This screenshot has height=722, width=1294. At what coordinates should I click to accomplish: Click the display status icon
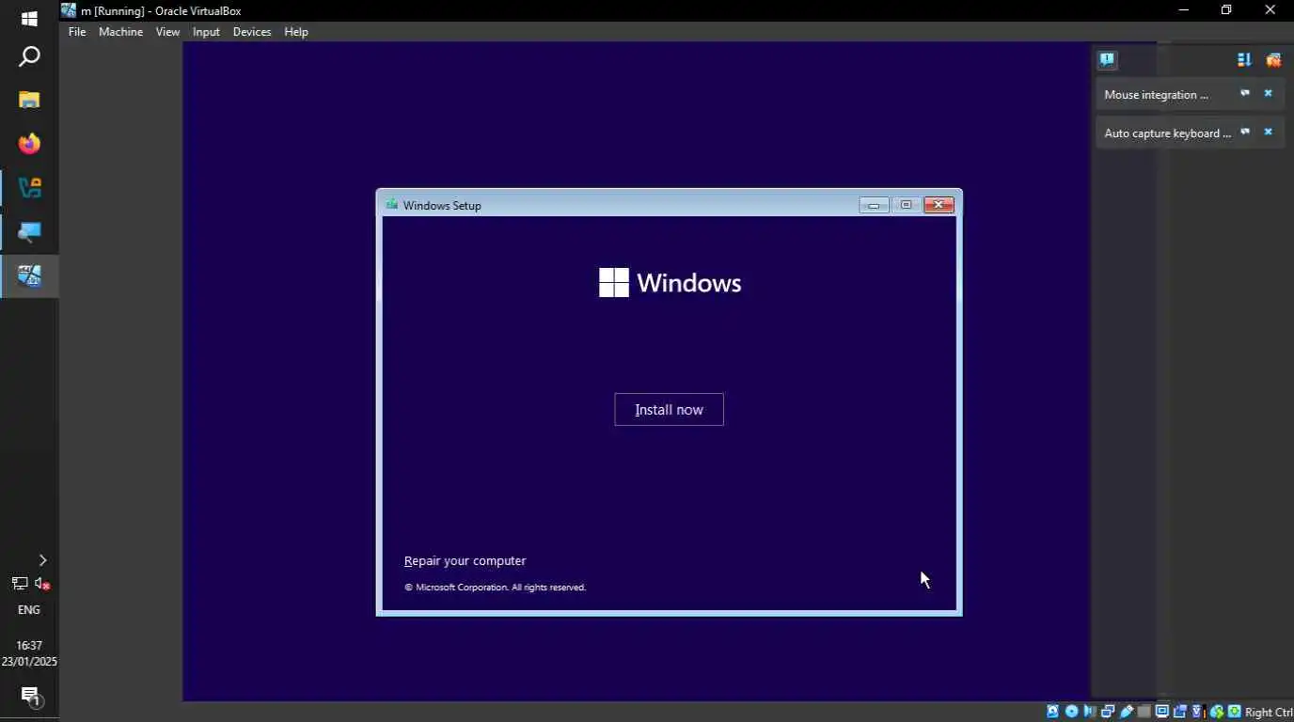(1162, 712)
